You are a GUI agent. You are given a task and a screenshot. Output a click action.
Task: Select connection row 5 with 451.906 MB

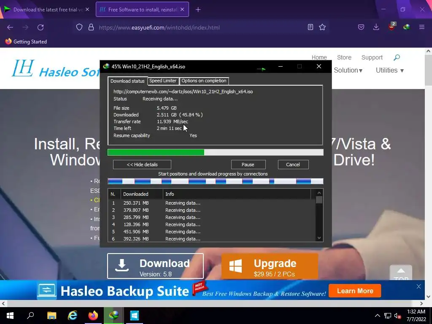(x=212, y=232)
